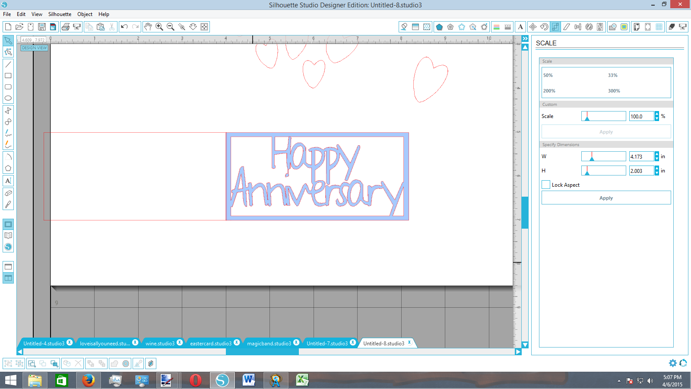
Task: Open the Text Style 'A' window icon
Action: [520, 27]
